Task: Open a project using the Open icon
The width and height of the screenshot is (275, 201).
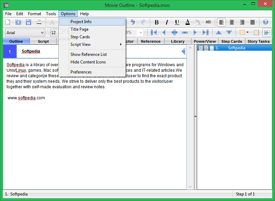Action: (x=18, y=22)
